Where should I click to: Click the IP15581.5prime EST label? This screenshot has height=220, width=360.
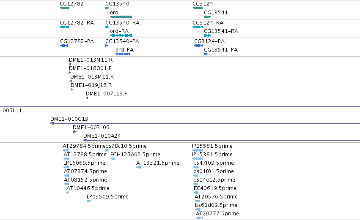(x=212, y=146)
